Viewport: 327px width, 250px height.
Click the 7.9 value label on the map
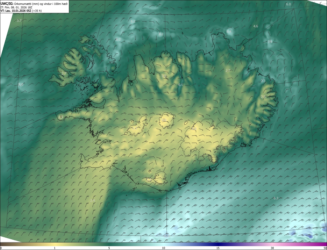(x=270, y=42)
